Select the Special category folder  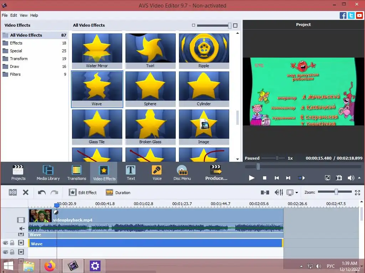(x=35, y=51)
